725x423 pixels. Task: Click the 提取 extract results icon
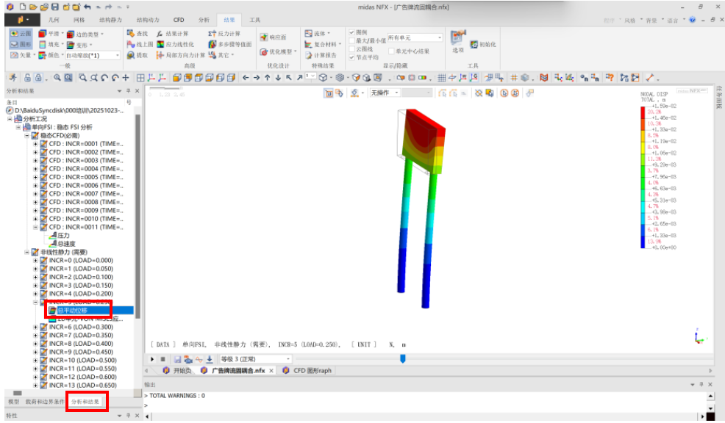[137, 55]
